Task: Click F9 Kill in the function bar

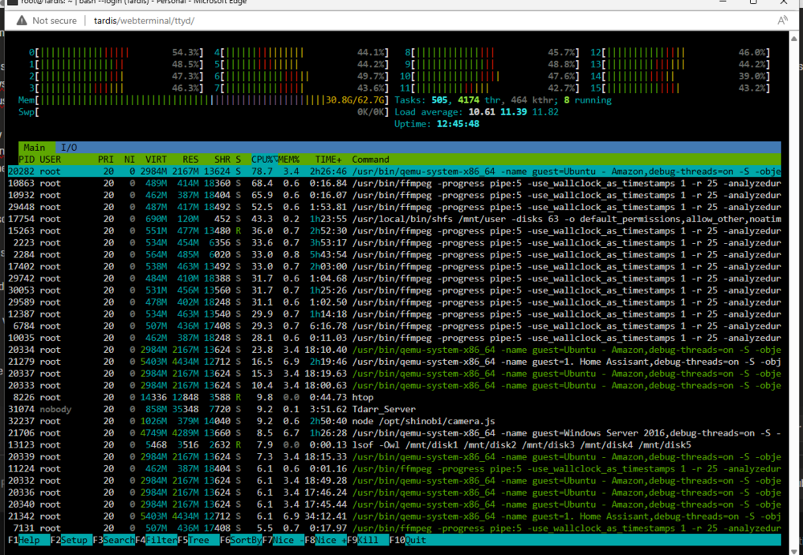Action: pos(369,541)
